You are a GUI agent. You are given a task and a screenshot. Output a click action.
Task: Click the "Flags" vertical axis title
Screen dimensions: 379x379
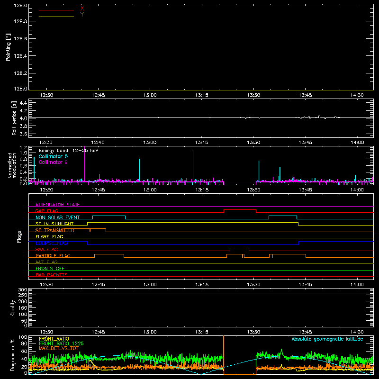pyautogui.click(x=19, y=236)
